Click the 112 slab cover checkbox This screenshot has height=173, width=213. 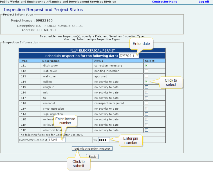[146, 71]
